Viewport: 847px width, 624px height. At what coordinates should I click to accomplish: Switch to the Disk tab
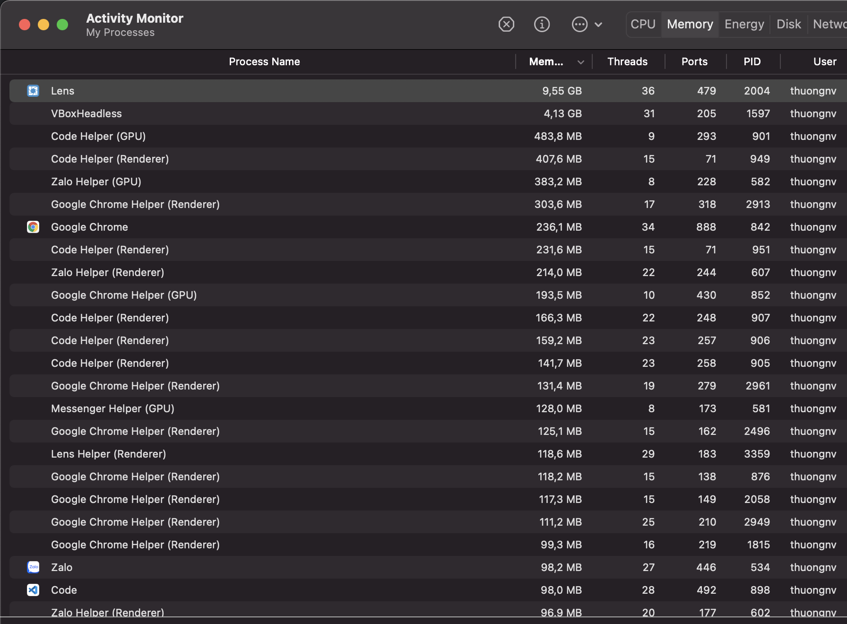788,24
